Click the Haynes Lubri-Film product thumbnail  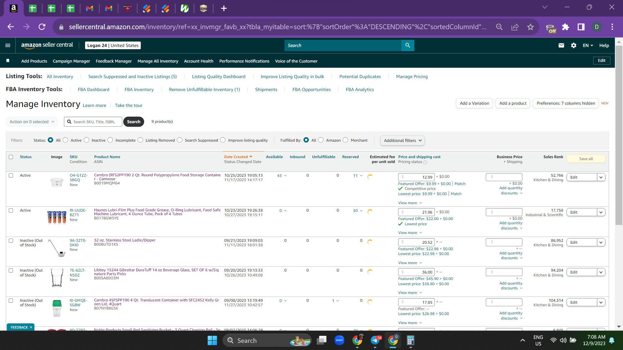57,217
